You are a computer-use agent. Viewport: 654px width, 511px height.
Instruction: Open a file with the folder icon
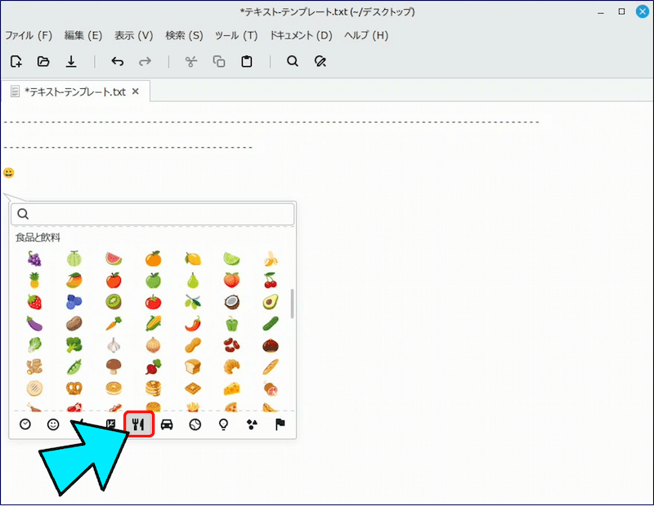click(43, 61)
